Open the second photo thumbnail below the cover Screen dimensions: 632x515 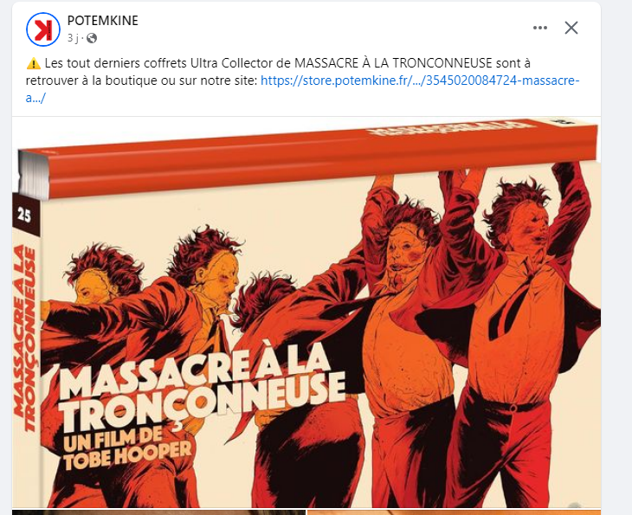pos(158,512)
